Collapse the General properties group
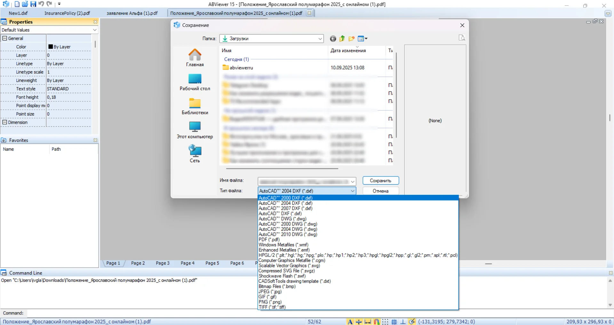 [5, 38]
